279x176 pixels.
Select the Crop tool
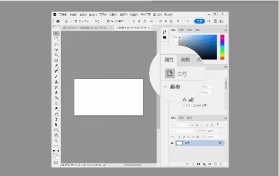pyautogui.click(x=56, y=55)
